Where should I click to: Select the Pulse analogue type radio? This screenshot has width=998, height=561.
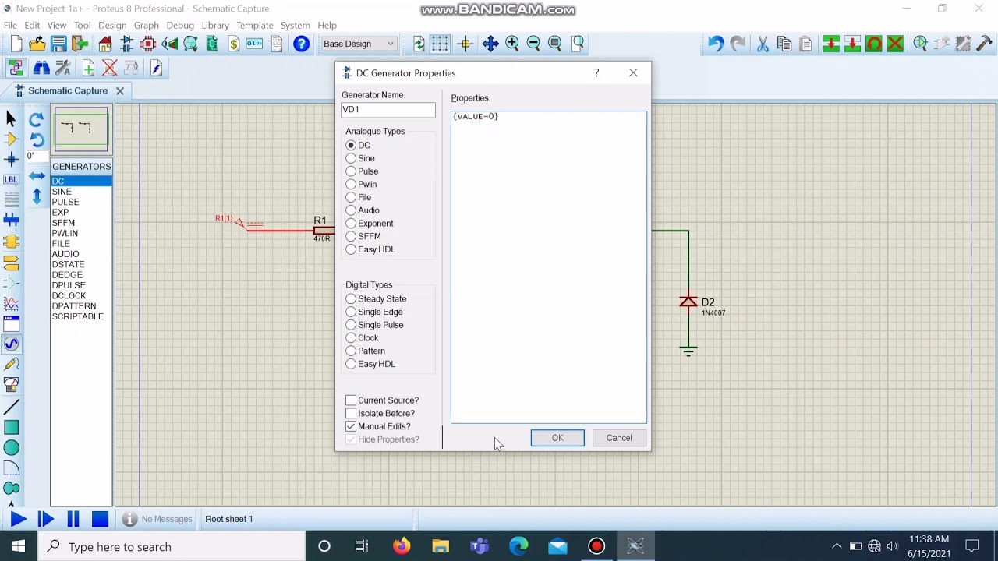click(x=351, y=171)
